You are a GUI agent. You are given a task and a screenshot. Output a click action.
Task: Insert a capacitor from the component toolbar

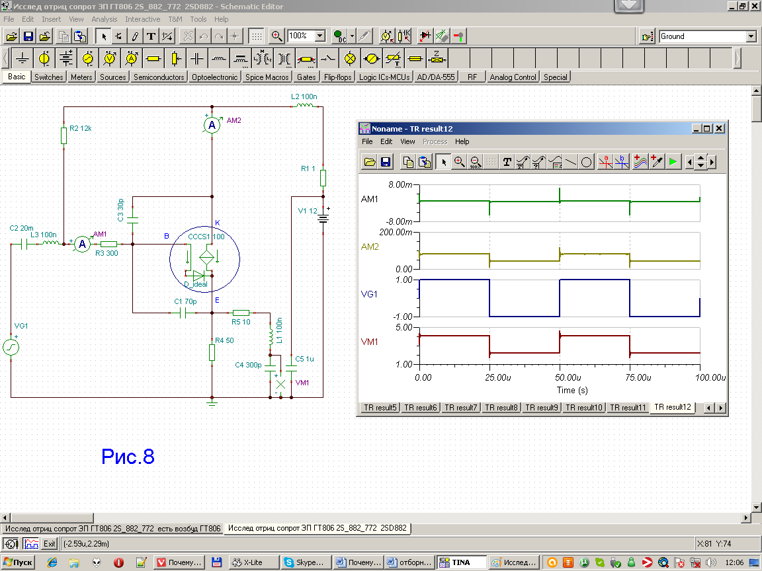point(196,59)
